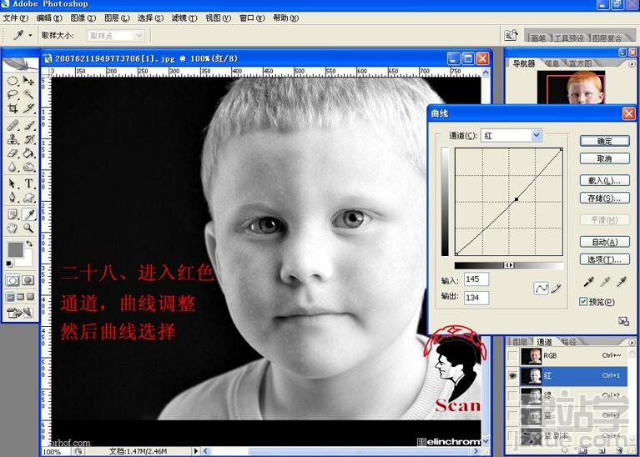Open the 文件(F) menu

coord(16,18)
